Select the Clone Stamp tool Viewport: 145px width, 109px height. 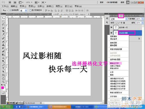(x=3, y=45)
